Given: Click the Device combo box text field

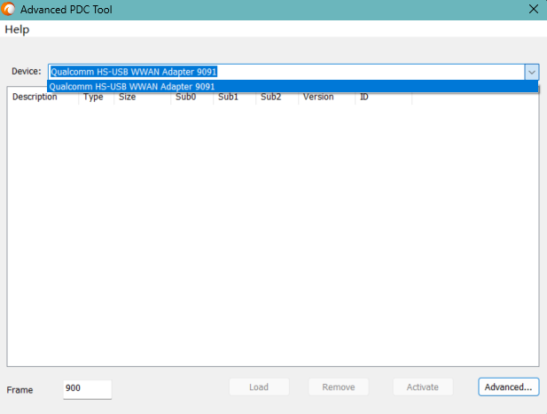Looking at the screenshot, I should point(286,72).
